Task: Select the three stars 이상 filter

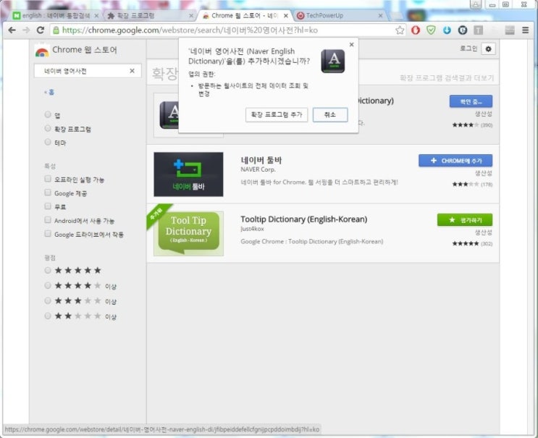Action: click(x=48, y=300)
